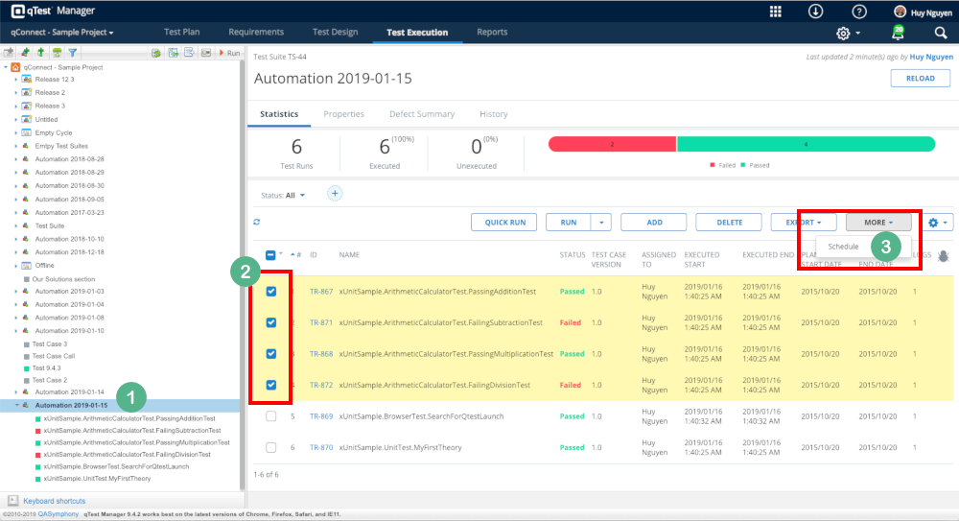Check the checkbox for TR-869 row
The width and height of the screenshot is (959, 521).
(x=271, y=416)
